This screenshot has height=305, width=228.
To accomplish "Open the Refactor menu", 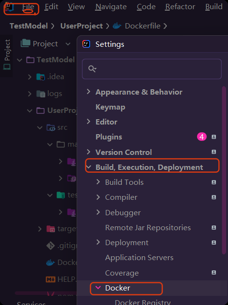I will click(180, 7).
